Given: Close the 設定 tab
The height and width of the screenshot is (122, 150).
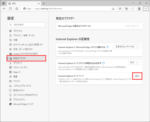Looking at the screenshot, I should (x=39, y=4).
